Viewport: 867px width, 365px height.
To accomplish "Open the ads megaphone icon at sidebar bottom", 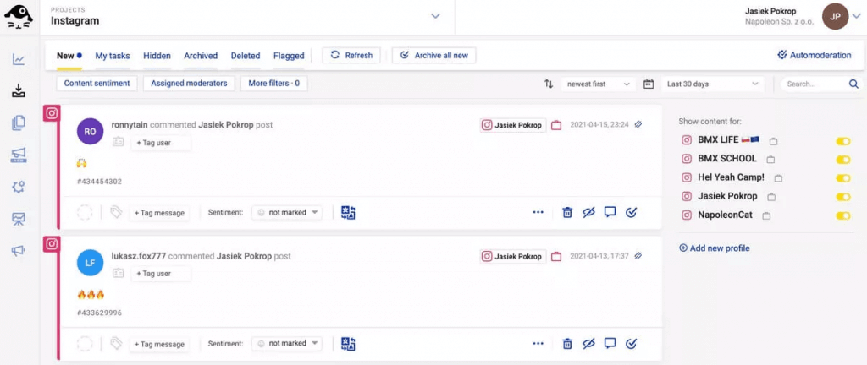I will (x=19, y=251).
